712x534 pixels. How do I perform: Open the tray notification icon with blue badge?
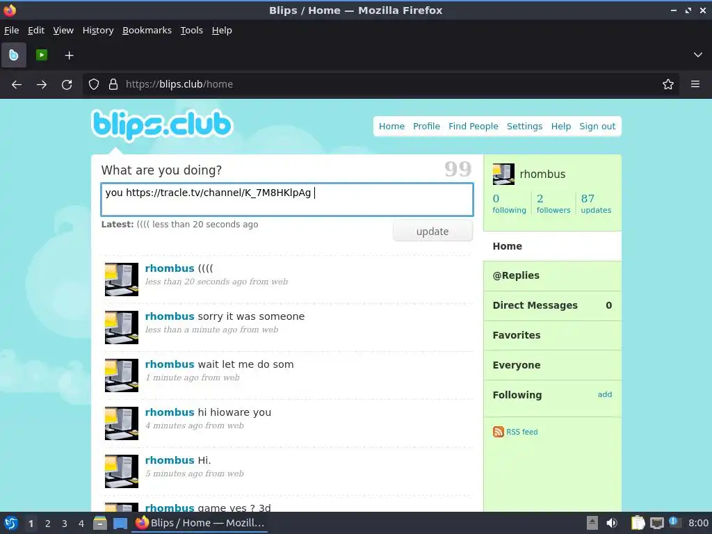coord(674,522)
